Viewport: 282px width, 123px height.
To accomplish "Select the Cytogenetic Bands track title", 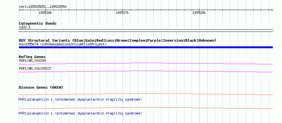I will (x=38, y=23).
